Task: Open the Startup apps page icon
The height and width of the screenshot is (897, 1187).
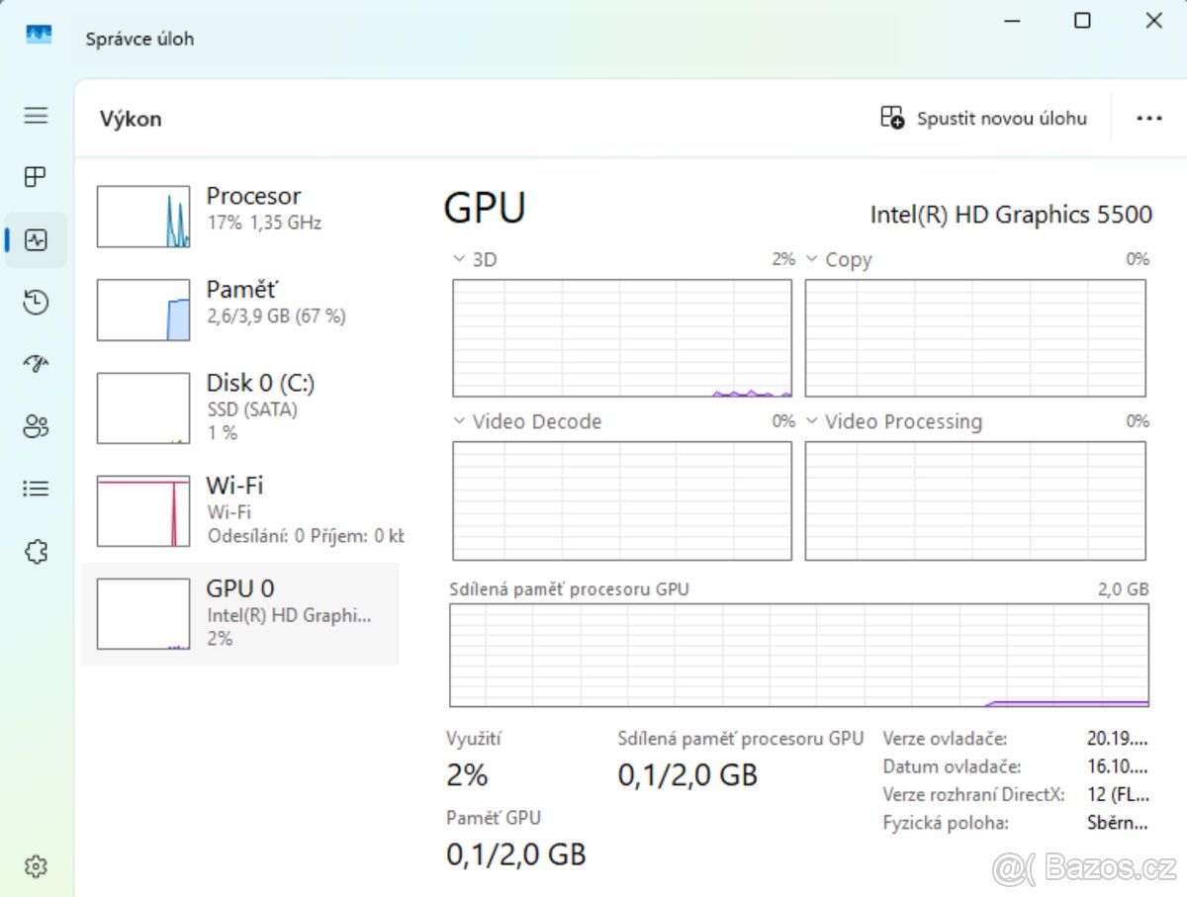Action: (36, 365)
